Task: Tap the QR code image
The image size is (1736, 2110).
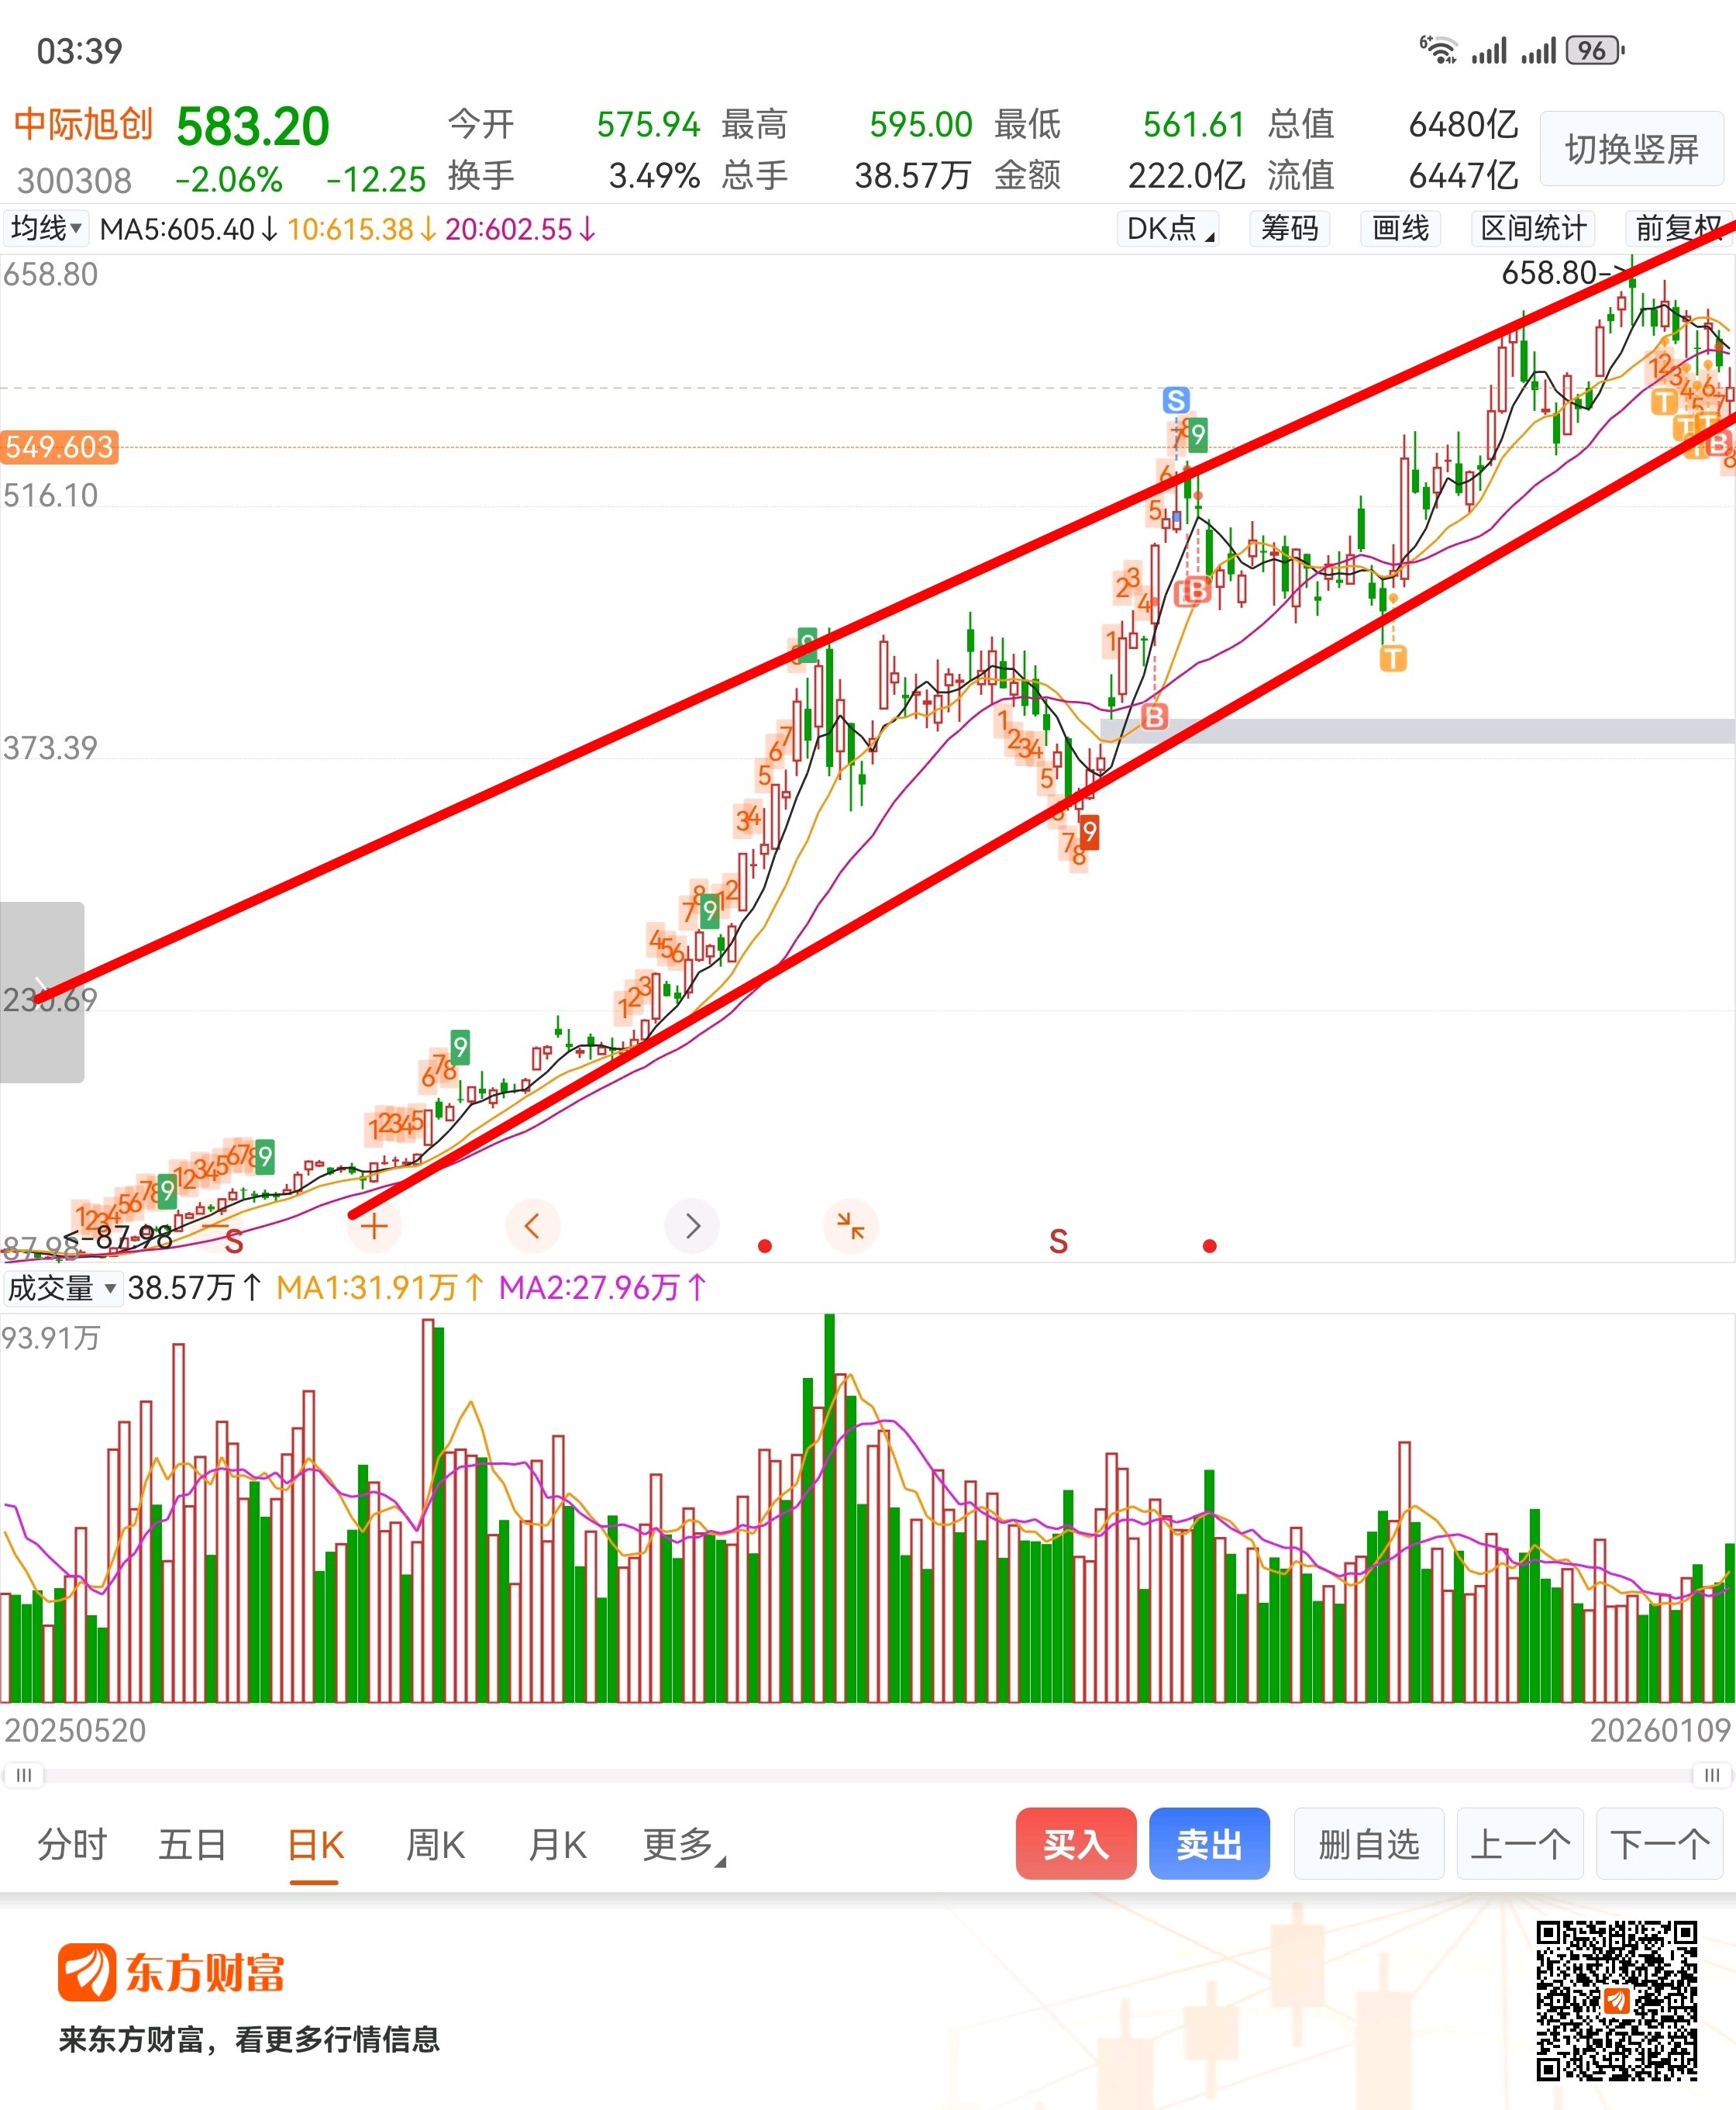Action: point(1616,2000)
